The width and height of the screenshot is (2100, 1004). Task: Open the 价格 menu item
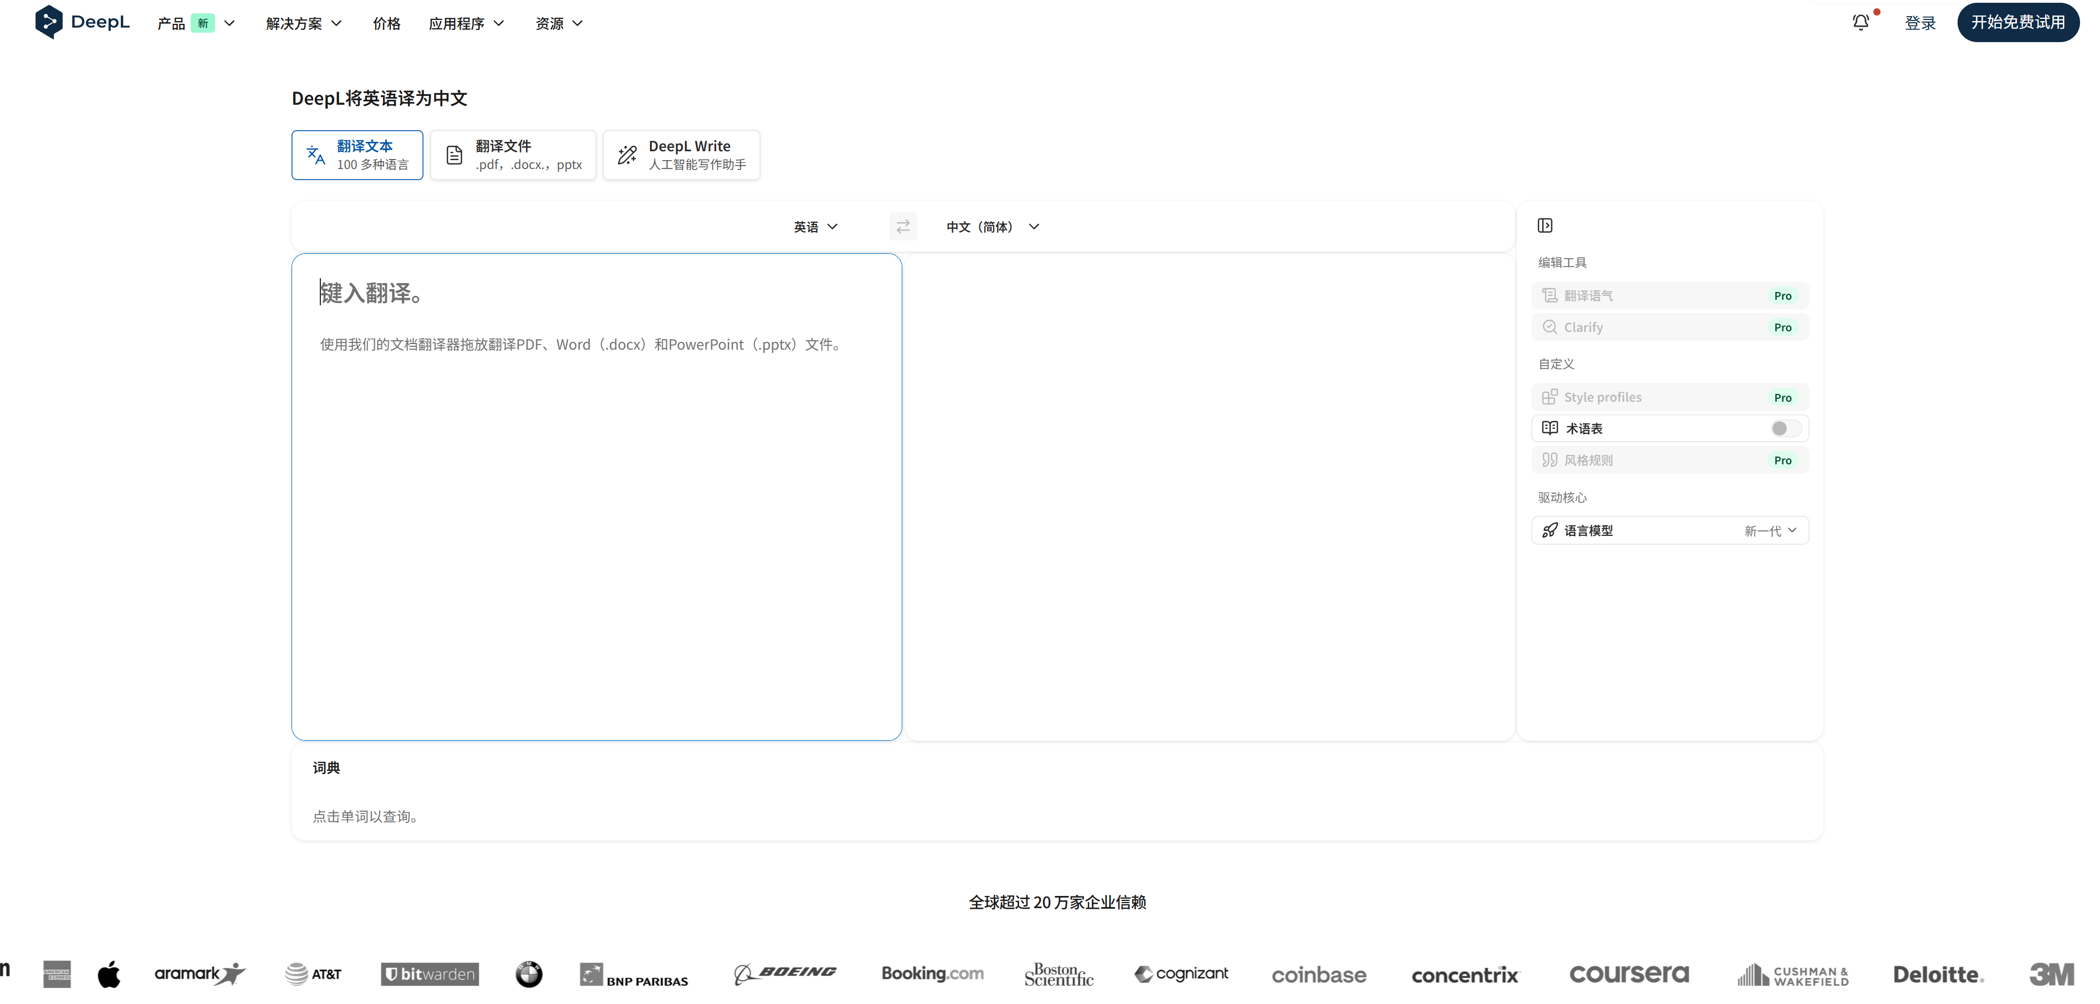[386, 24]
